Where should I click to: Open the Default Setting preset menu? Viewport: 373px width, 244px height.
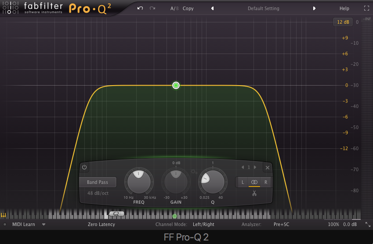pos(263,8)
